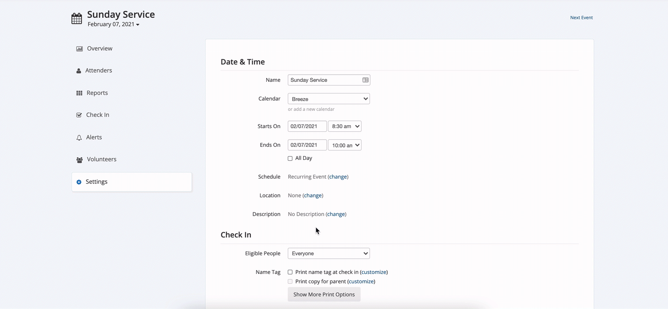This screenshot has width=668, height=309.
Task: Click the Sunday Service event title
Action: [x=121, y=14]
